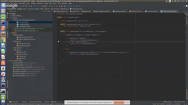Collapse the values folder node
The height and width of the screenshot is (105, 188).
(13, 50)
